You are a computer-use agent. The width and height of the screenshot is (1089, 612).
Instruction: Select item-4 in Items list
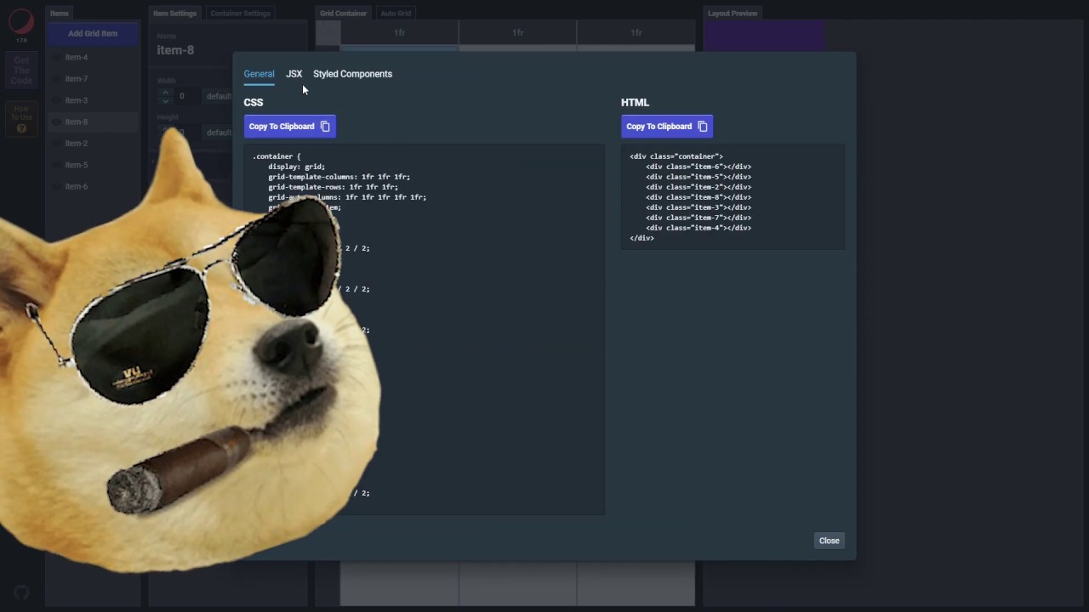pyautogui.click(x=93, y=58)
